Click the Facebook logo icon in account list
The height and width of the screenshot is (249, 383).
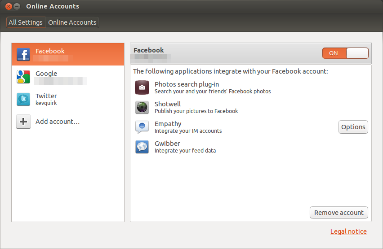tap(23, 54)
